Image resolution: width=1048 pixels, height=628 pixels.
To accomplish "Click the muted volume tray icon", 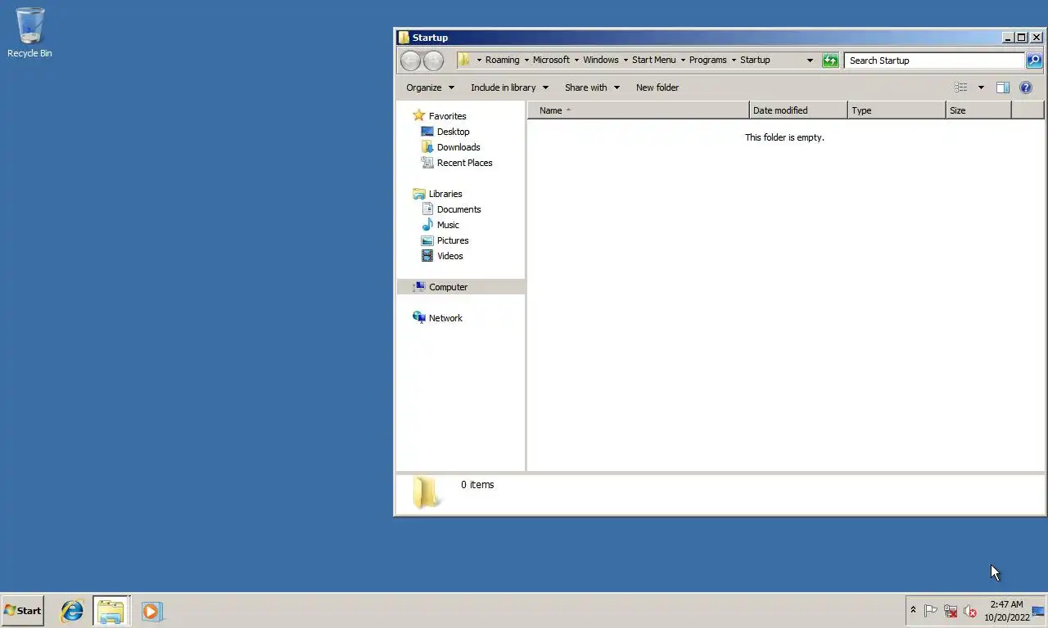I will pos(970,611).
